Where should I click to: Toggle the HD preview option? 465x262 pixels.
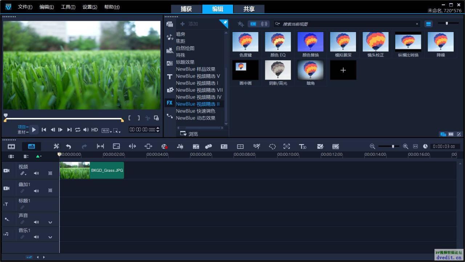coord(94,130)
